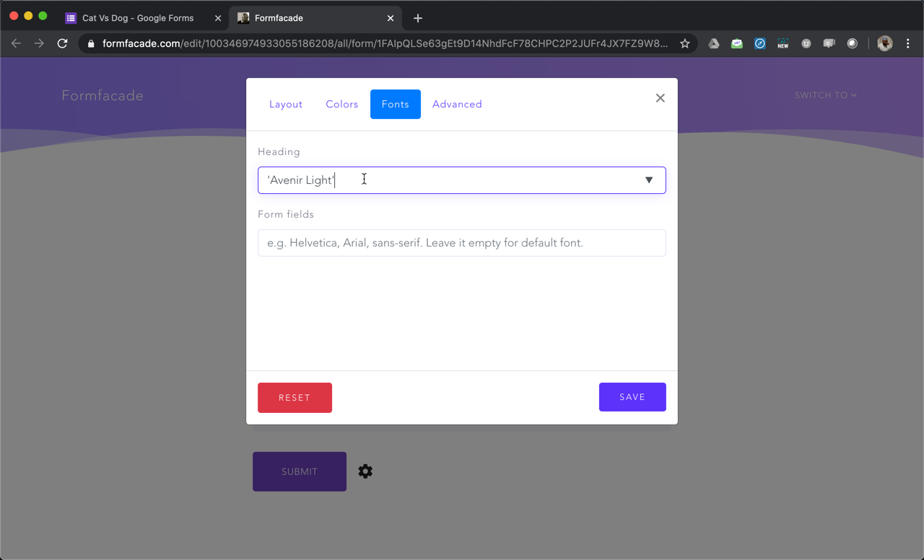Open the Heading font dropdown arrow
Screen dimensions: 924x560
pos(648,180)
